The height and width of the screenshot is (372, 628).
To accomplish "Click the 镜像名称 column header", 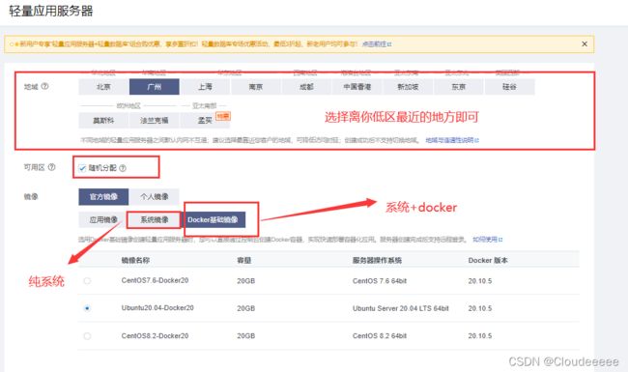I will pyautogui.click(x=135, y=260).
